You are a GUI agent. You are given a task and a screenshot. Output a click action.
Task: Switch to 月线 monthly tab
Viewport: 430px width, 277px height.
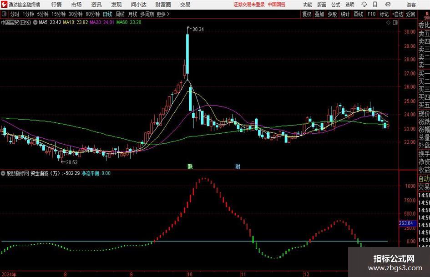pos(132,14)
